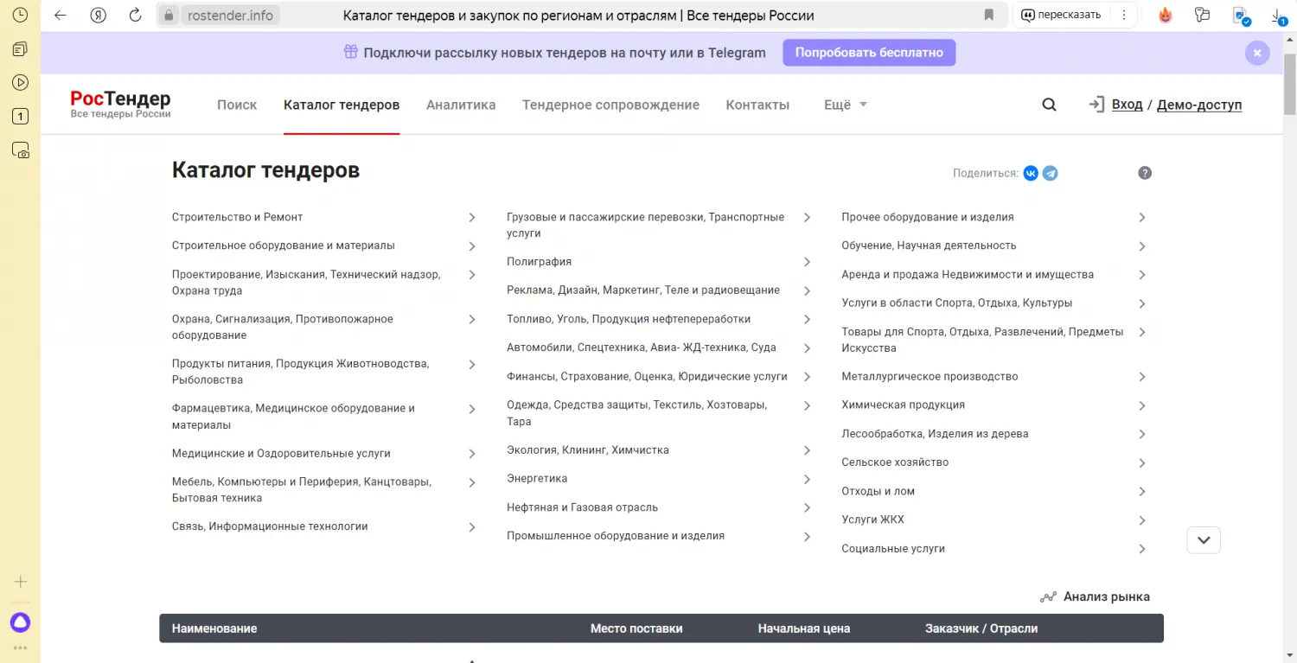The image size is (1297, 663).
Task: Share the page via VK icon
Action: tap(1031, 173)
